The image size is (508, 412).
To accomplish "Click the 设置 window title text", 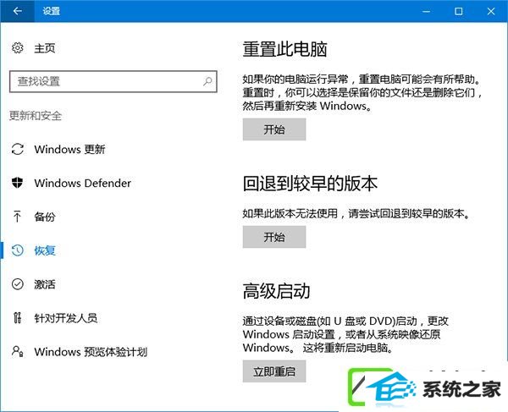I will point(51,11).
